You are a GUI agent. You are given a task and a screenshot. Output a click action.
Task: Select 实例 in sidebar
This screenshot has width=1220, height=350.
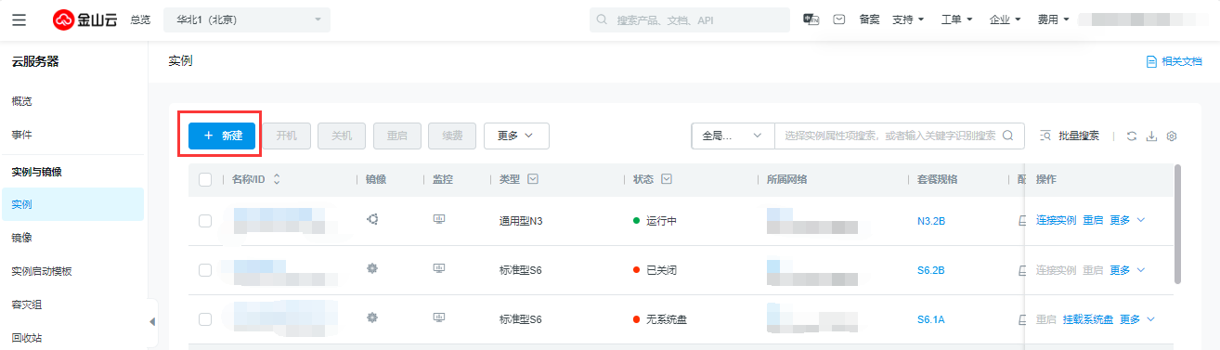point(72,204)
